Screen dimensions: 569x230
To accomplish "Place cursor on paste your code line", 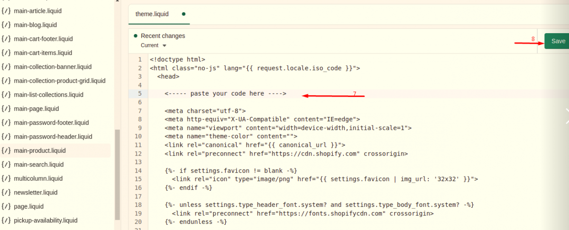I will [226, 94].
